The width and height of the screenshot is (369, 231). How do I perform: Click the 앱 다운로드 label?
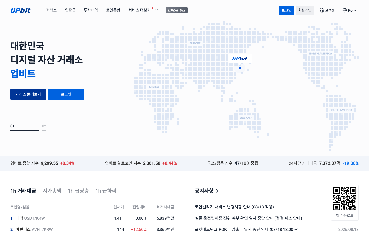click(345, 216)
